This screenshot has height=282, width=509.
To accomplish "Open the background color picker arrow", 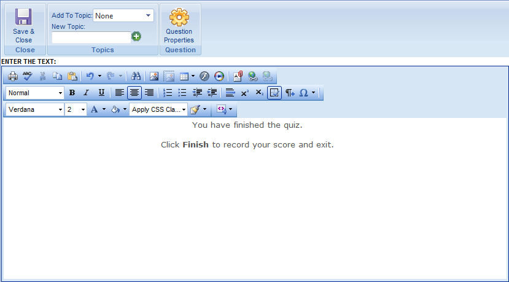I will 125,109.
